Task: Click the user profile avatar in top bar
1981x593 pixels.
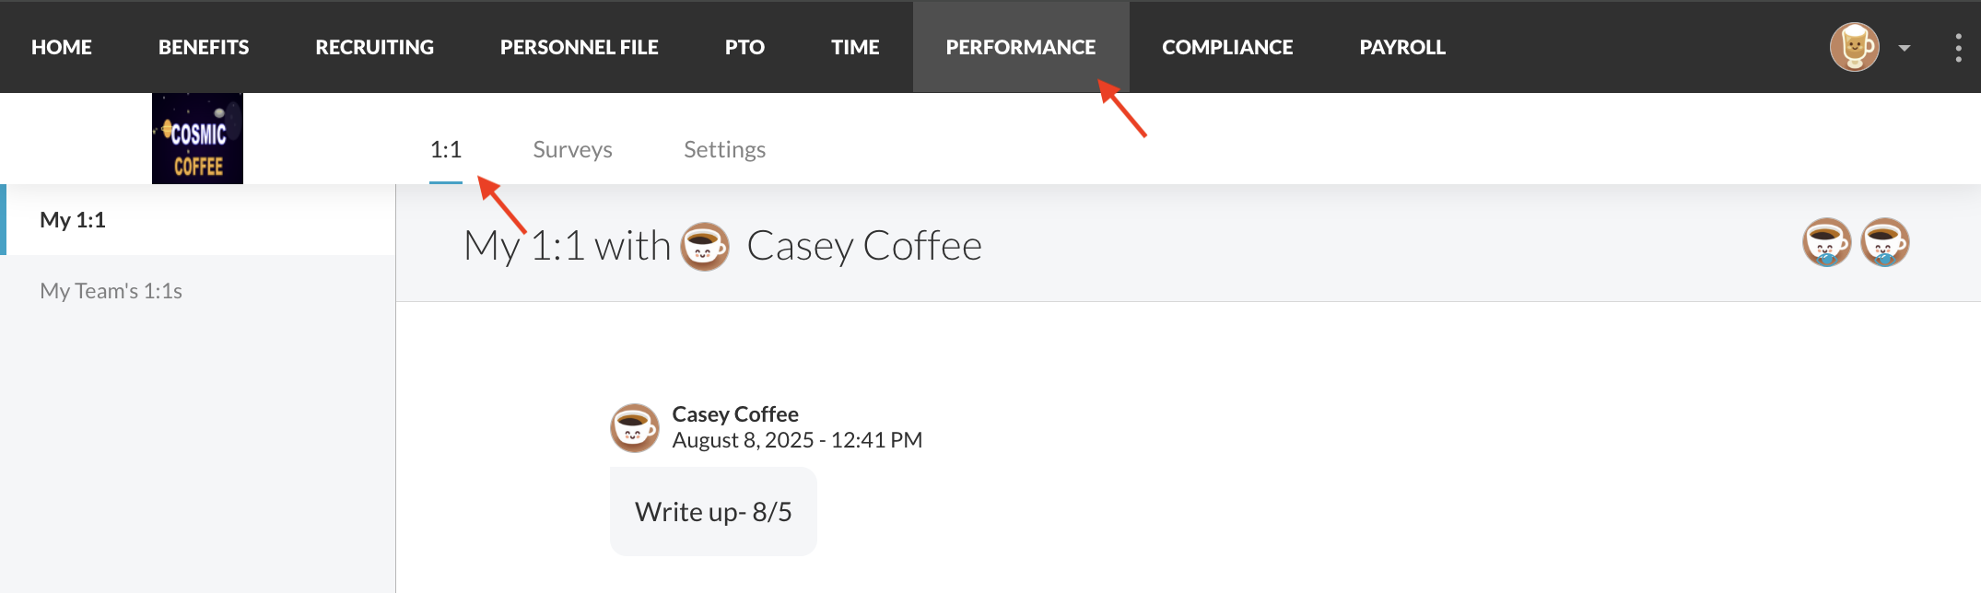Action: [x=1854, y=47]
